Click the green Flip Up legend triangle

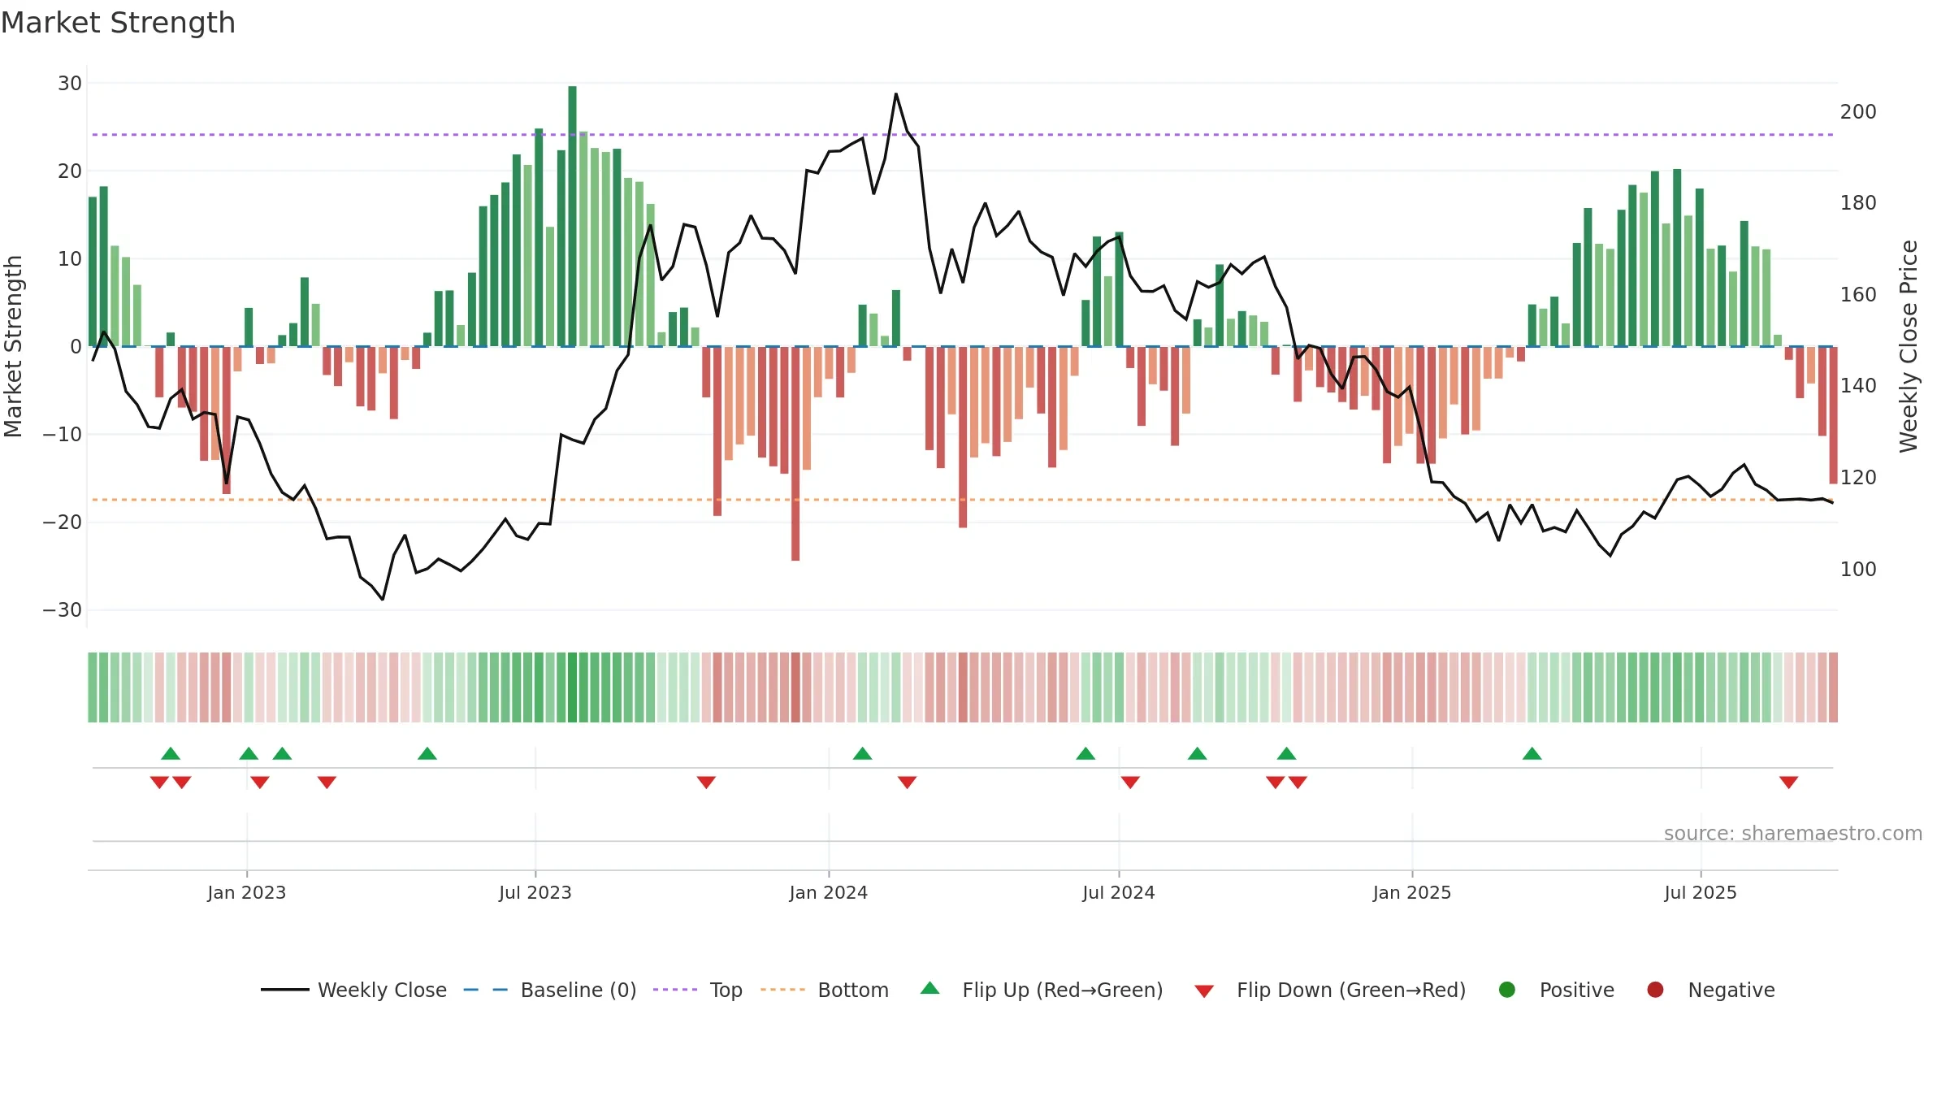930,988
